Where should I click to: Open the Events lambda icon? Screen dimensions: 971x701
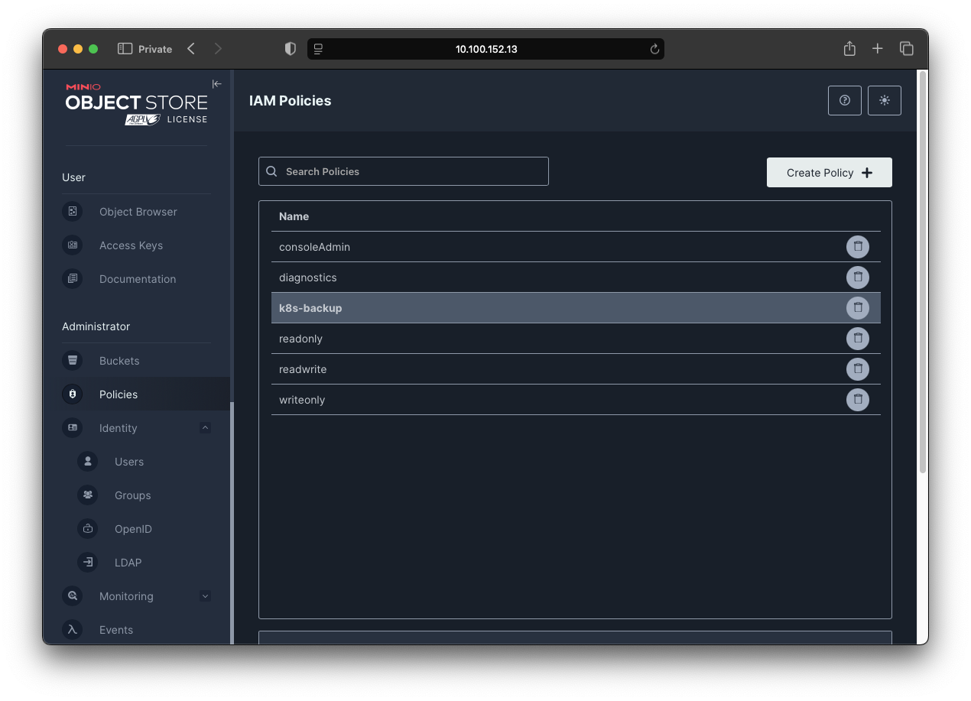coord(72,629)
